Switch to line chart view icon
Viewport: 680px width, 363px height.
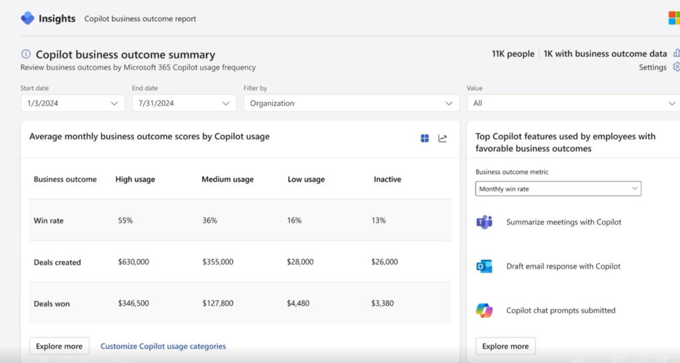442,138
